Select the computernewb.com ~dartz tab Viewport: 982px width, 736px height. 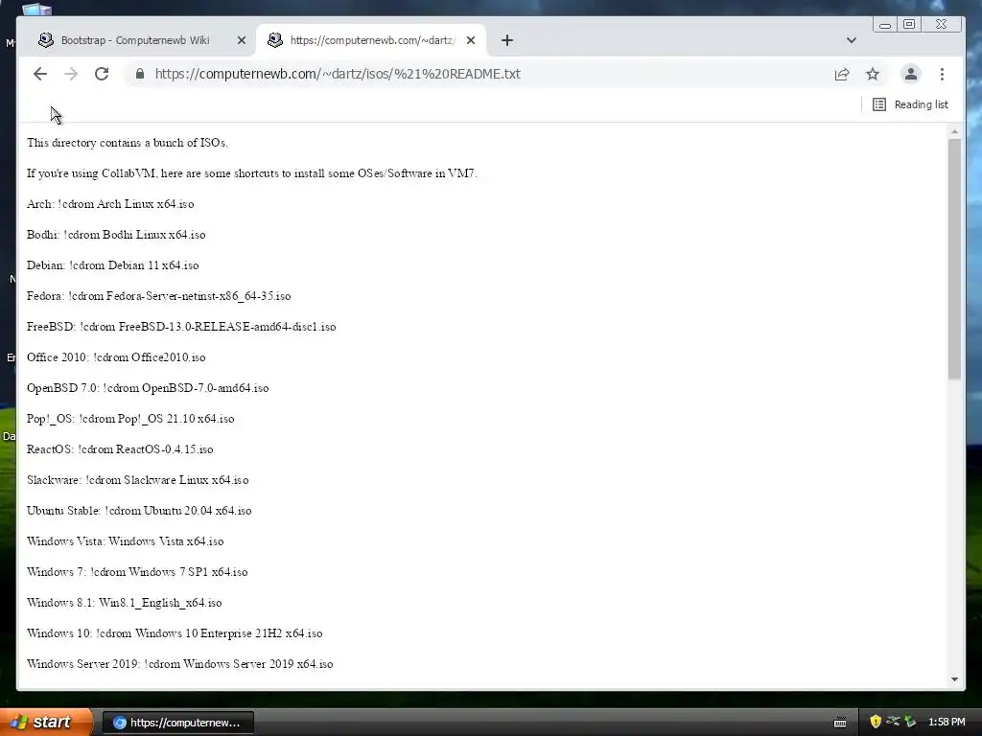tap(371, 40)
